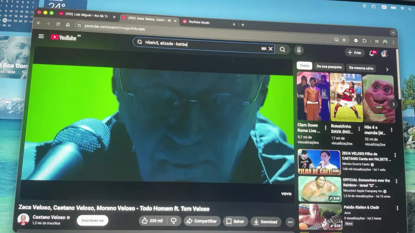Show more filter chips with arrow

(387, 69)
